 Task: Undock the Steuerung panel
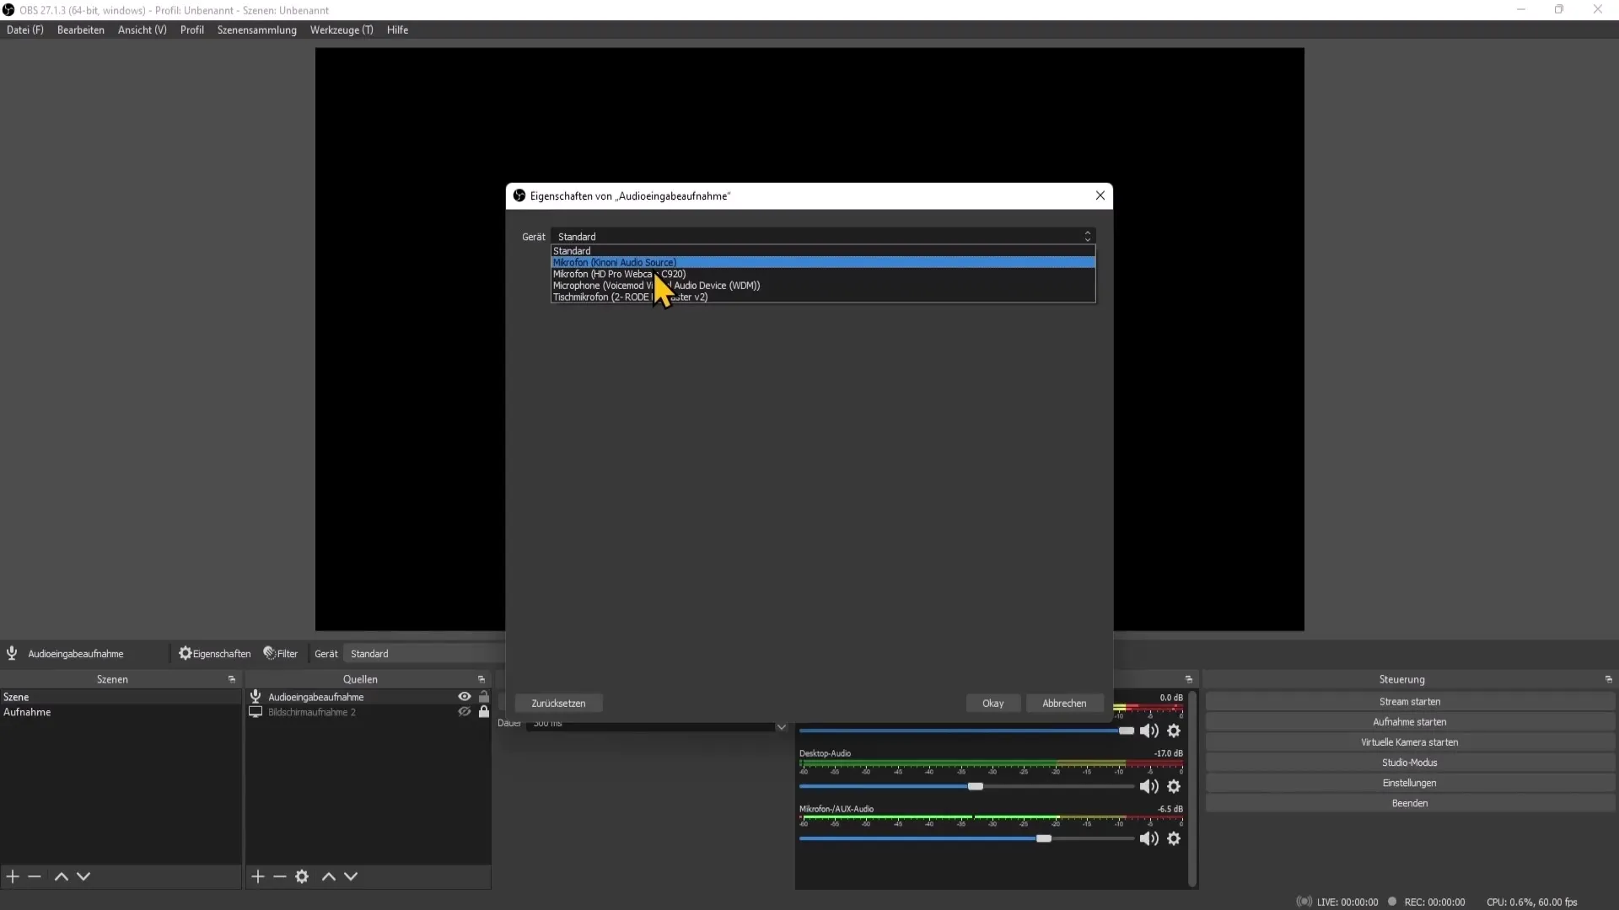(1608, 679)
